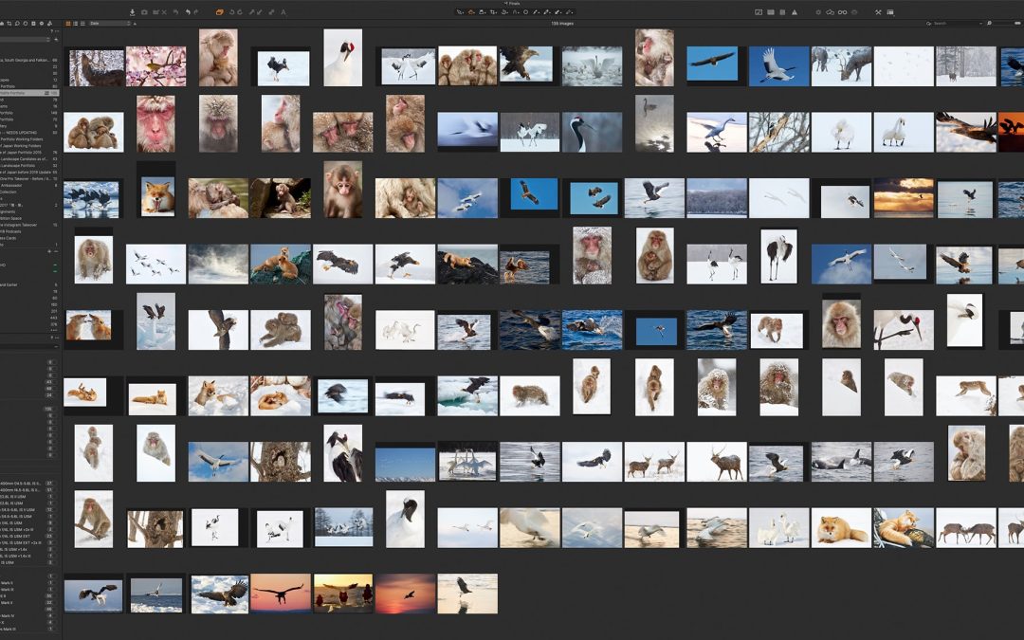Click the Import images download icon
The height and width of the screenshot is (640, 1024).
[132, 12]
